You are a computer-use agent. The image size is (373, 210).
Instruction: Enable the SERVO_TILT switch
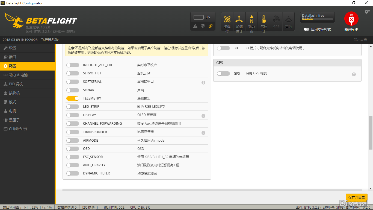click(73, 73)
